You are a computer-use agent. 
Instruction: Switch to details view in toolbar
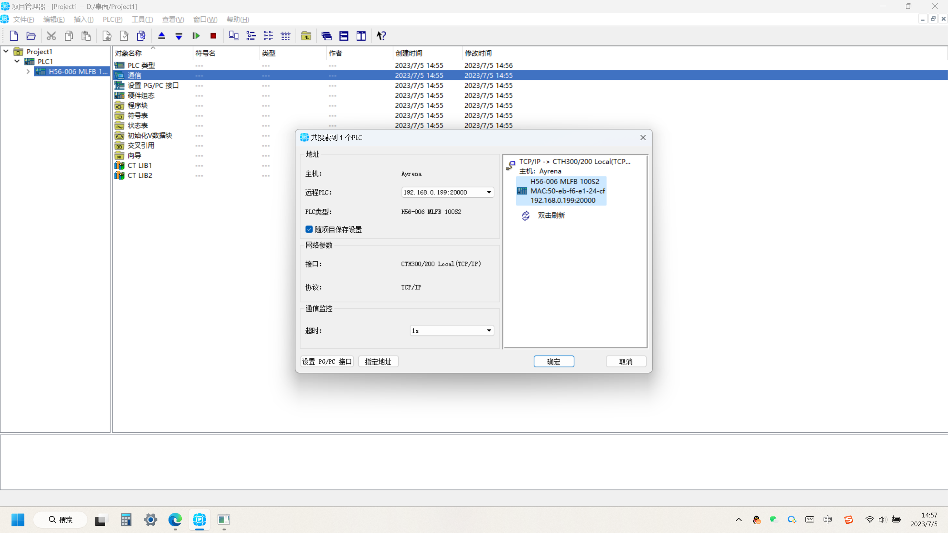coord(286,36)
